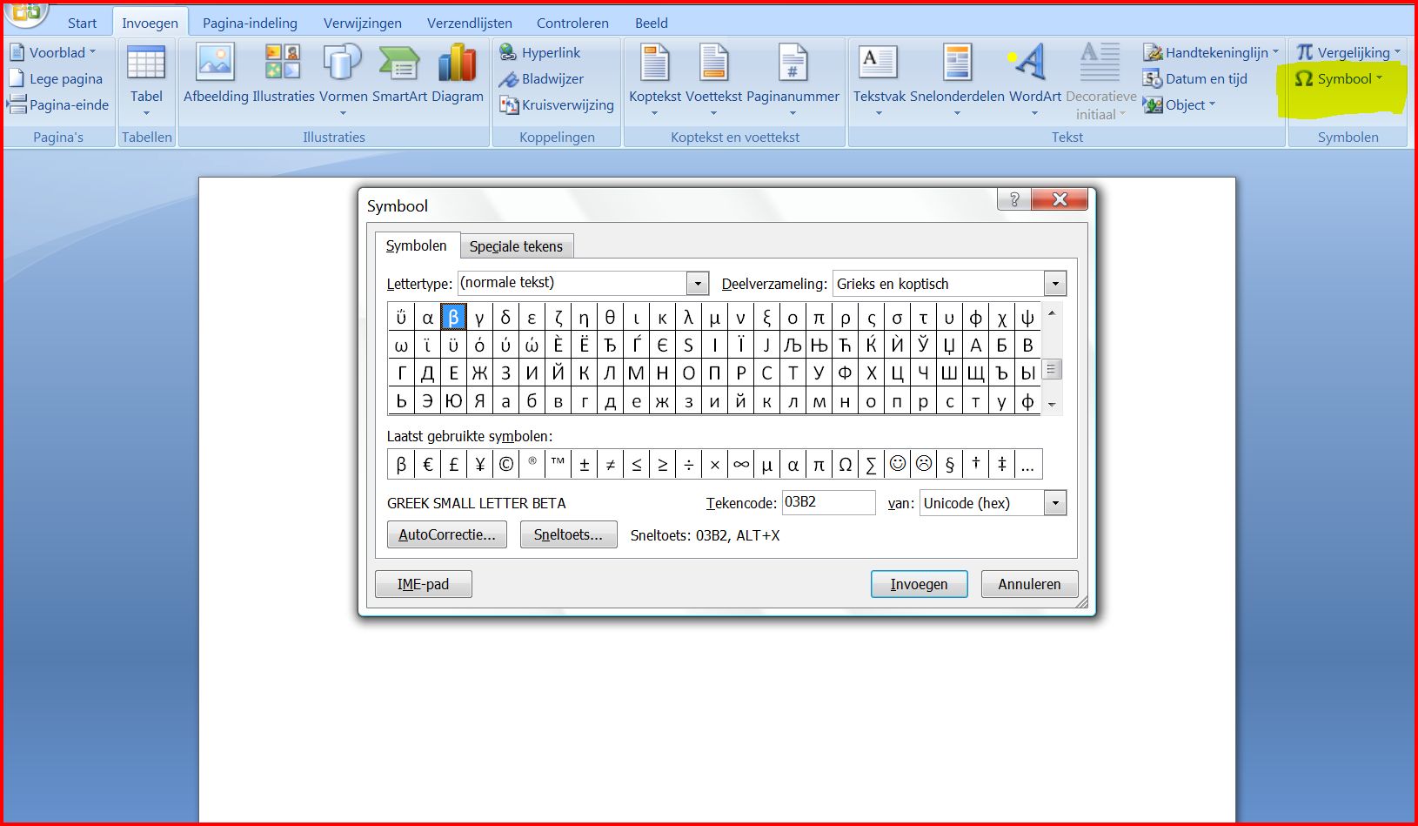Expand the Voorblad dropdown arrow

(x=92, y=52)
